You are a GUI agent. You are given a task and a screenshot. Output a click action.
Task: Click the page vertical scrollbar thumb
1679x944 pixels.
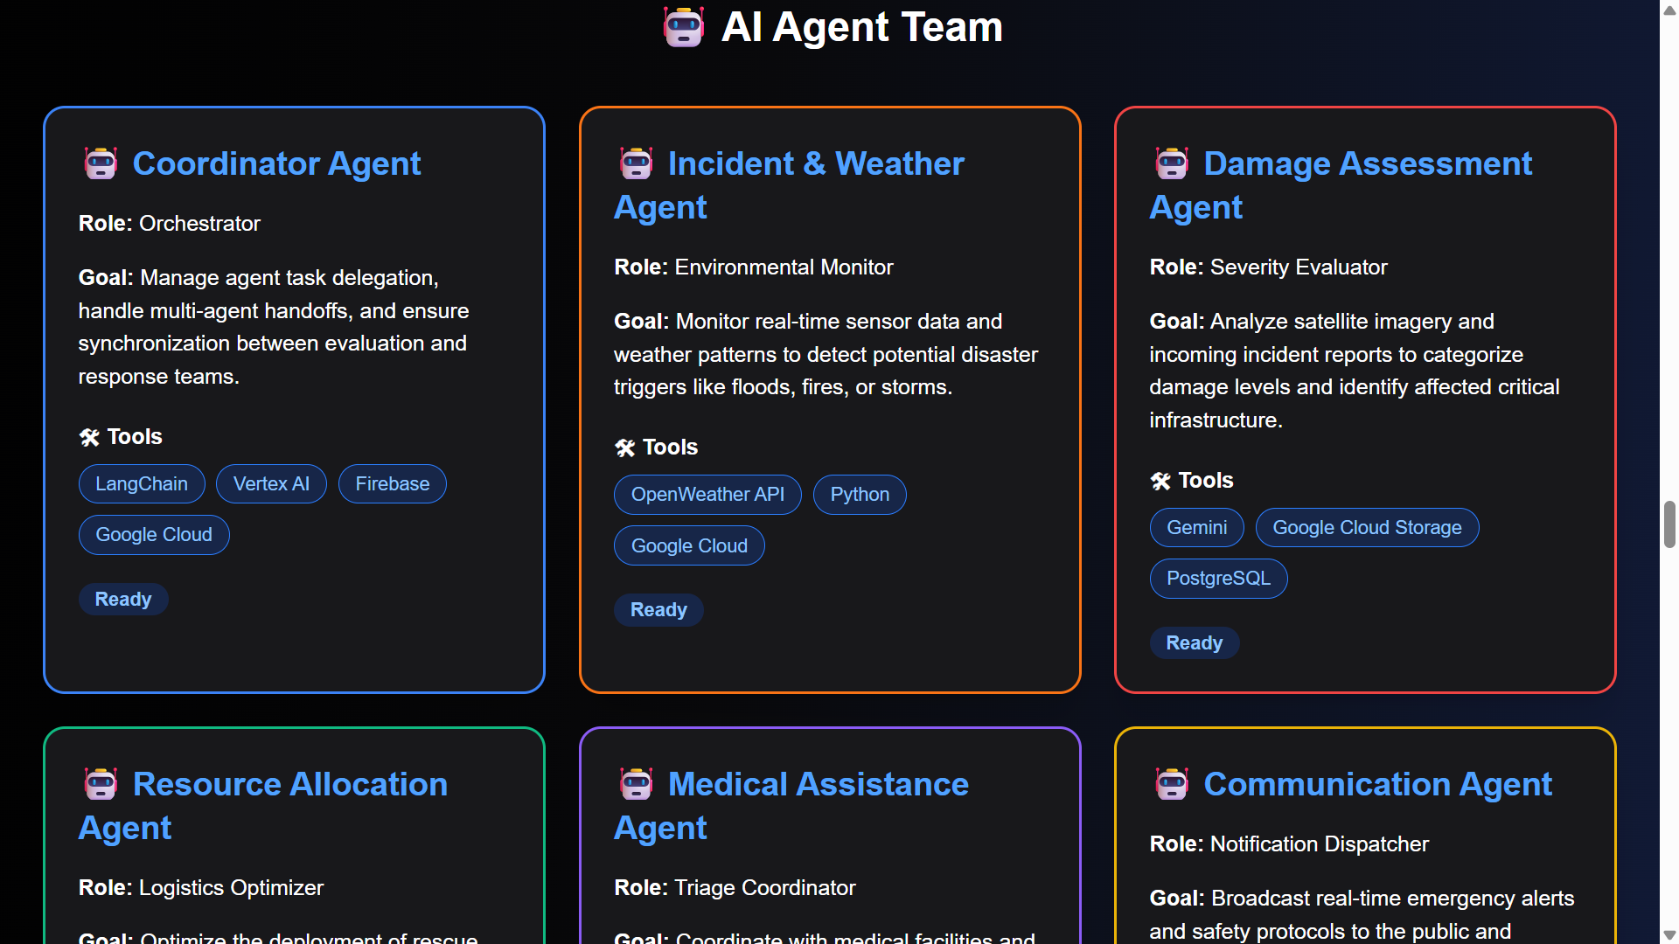(x=1669, y=524)
